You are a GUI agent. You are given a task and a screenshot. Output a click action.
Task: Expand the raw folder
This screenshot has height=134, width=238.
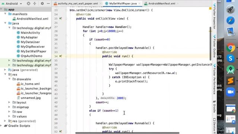point(9,112)
